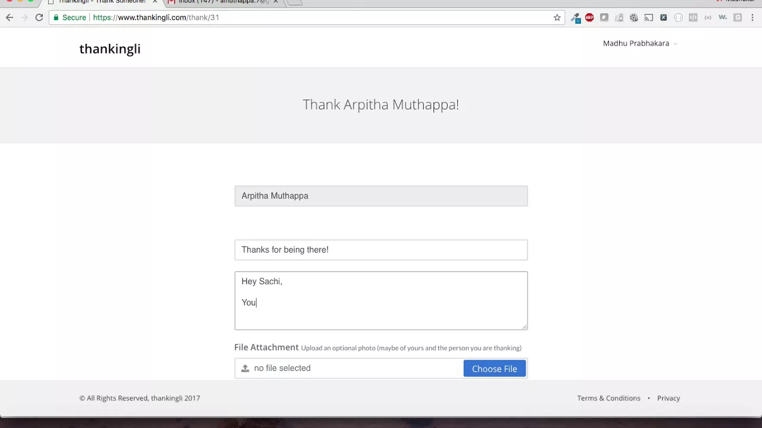Image resolution: width=762 pixels, height=428 pixels.
Task: Open the W. extension icon
Action: (723, 18)
